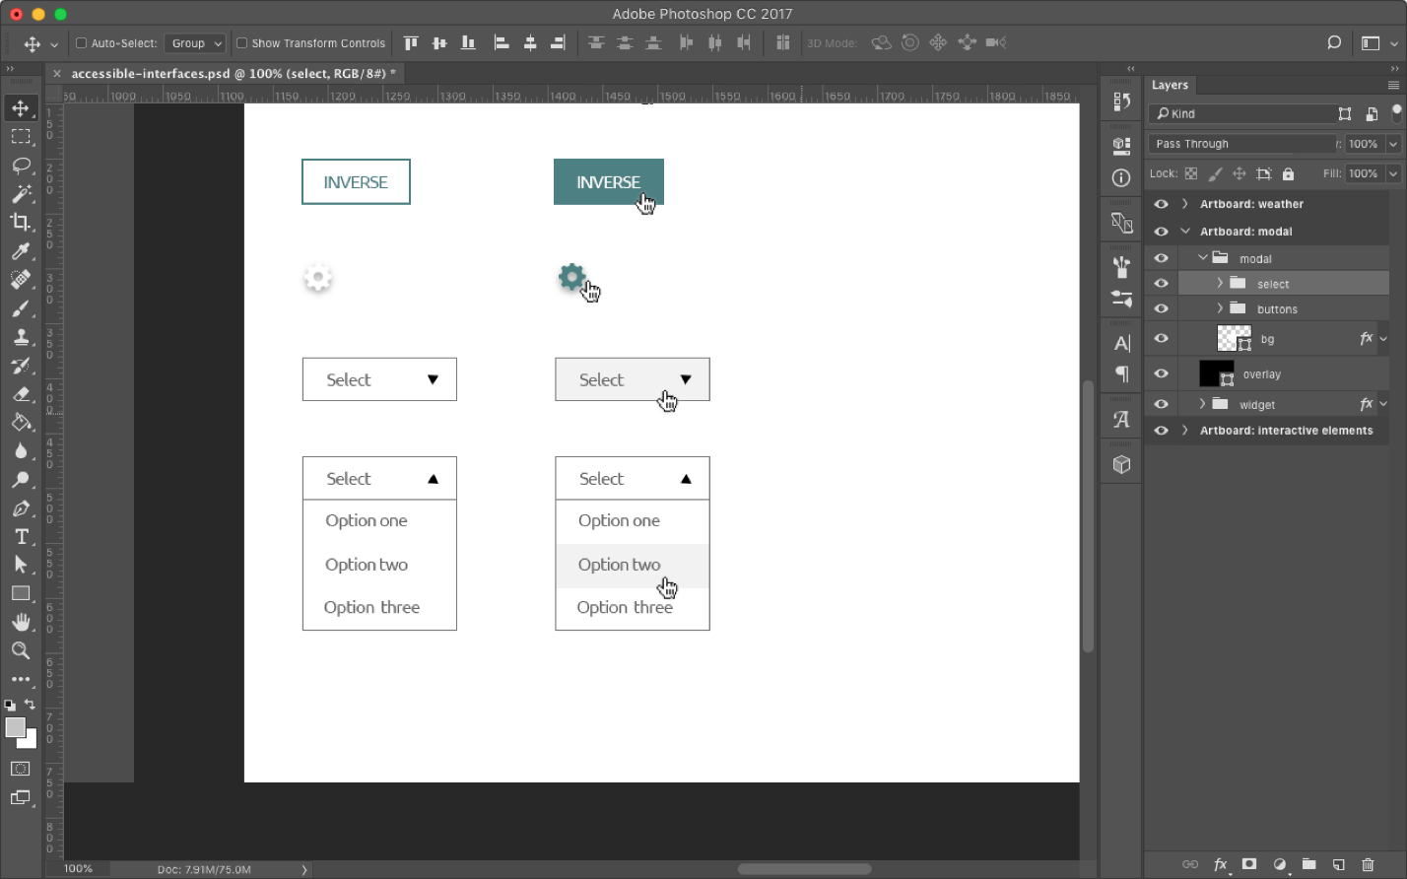1407x879 pixels.
Task: Click the canvas vertical scrollbar
Action: (1088, 515)
